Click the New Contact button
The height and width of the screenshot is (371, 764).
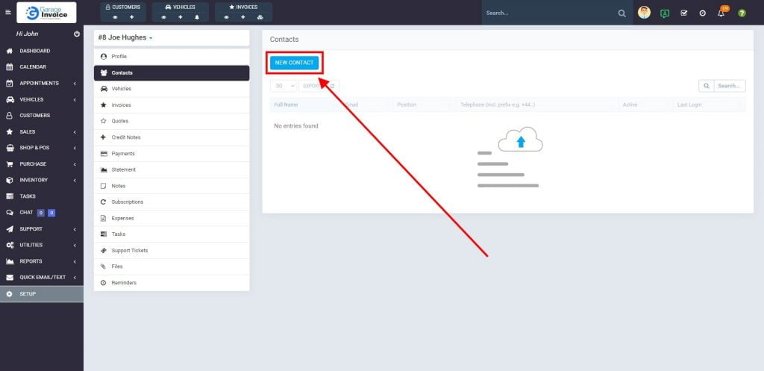(294, 63)
